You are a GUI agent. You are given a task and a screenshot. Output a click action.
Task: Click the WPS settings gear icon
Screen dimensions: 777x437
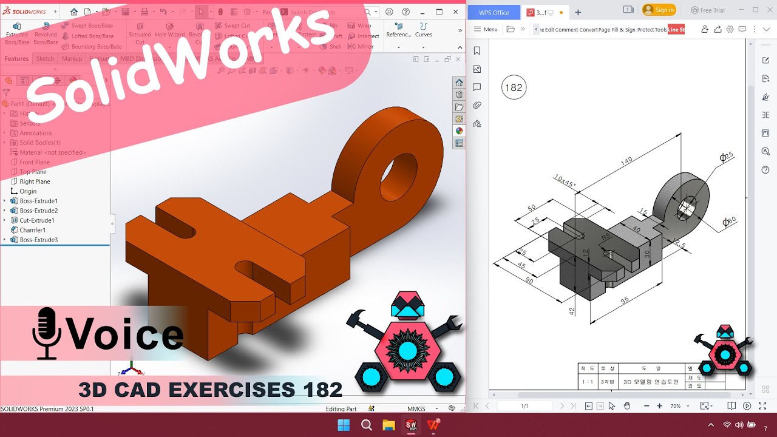pos(730,29)
